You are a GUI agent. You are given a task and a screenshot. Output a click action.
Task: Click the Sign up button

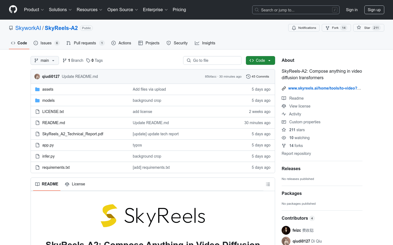click(x=374, y=10)
